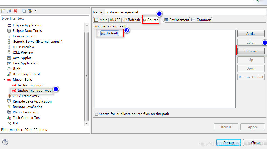267x149 pixels.
Task: Click the Edit... button
Action: pos(251,42)
